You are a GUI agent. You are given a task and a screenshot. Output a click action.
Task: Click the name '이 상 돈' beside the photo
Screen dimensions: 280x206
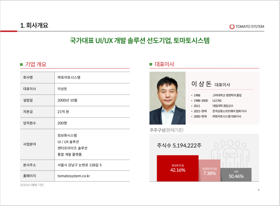click(201, 84)
